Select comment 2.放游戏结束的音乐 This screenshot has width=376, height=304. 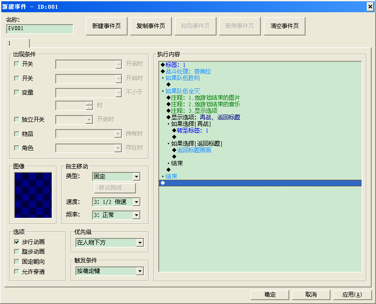tap(203, 105)
